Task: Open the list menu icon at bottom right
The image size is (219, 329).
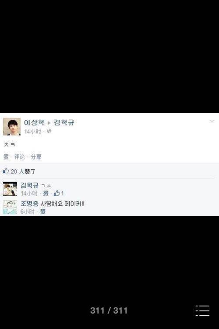Action: pos(202,311)
